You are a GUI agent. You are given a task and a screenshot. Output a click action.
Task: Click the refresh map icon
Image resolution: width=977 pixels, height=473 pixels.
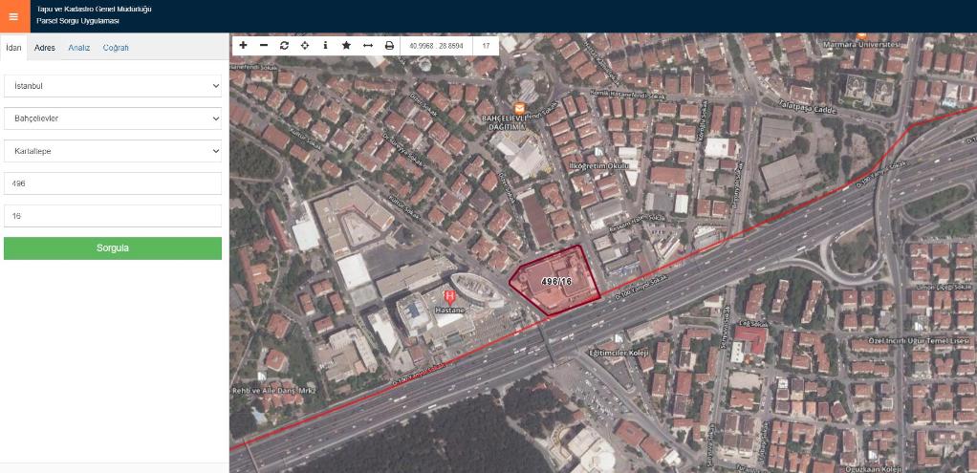click(x=284, y=45)
